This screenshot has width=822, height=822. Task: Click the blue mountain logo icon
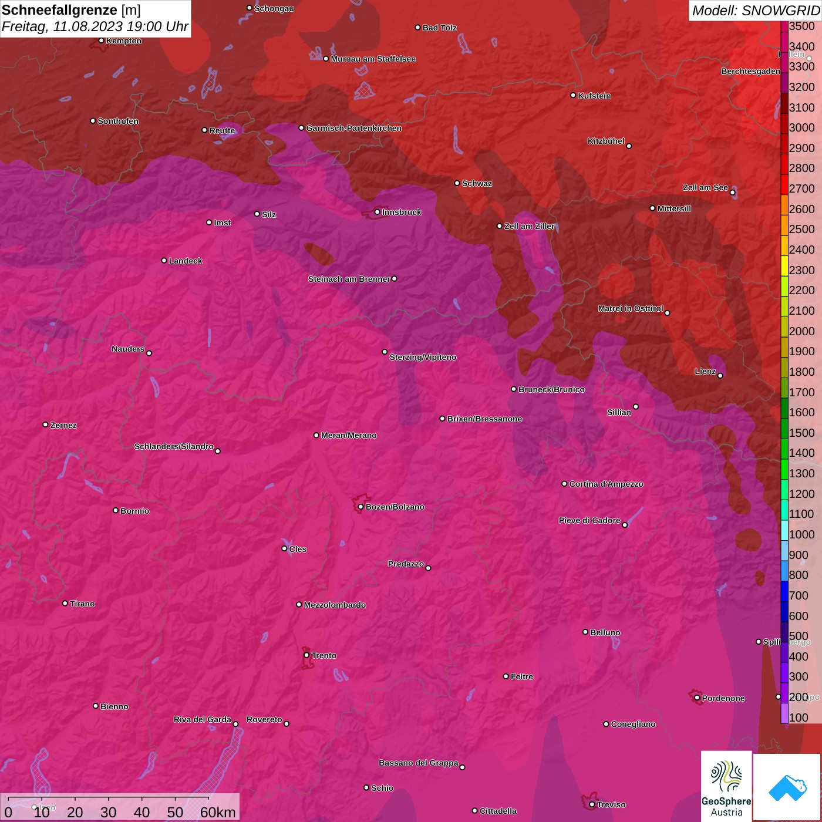(788, 787)
